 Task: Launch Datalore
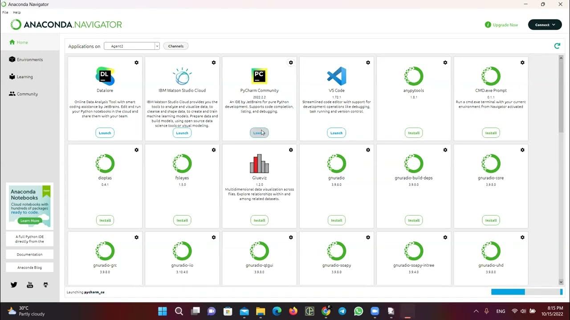(105, 133)
